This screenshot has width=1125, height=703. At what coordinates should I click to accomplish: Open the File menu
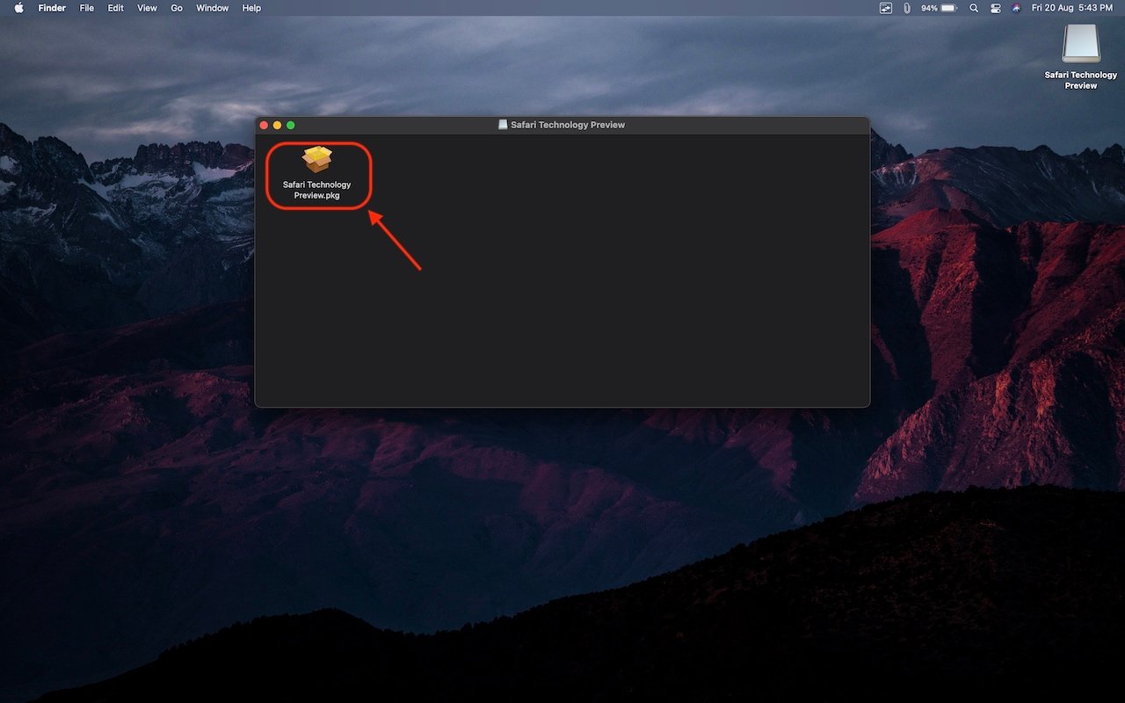tap(87, 8)
